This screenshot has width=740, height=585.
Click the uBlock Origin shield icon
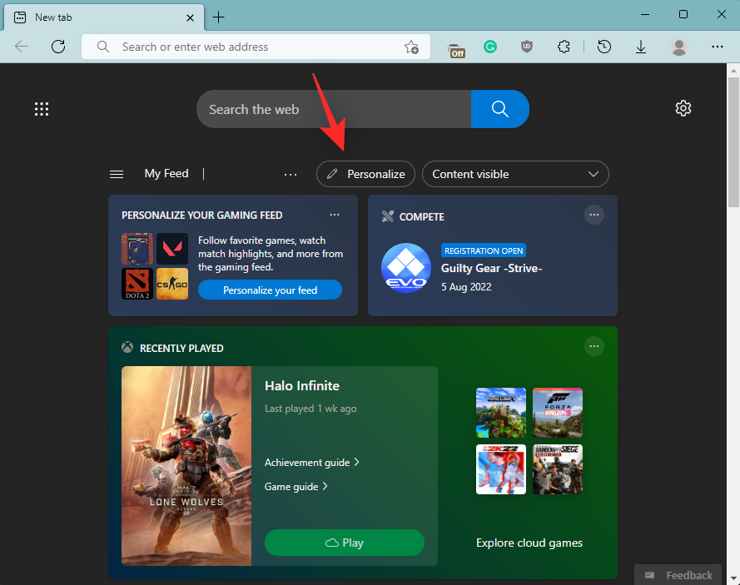[x=527, y=47]
